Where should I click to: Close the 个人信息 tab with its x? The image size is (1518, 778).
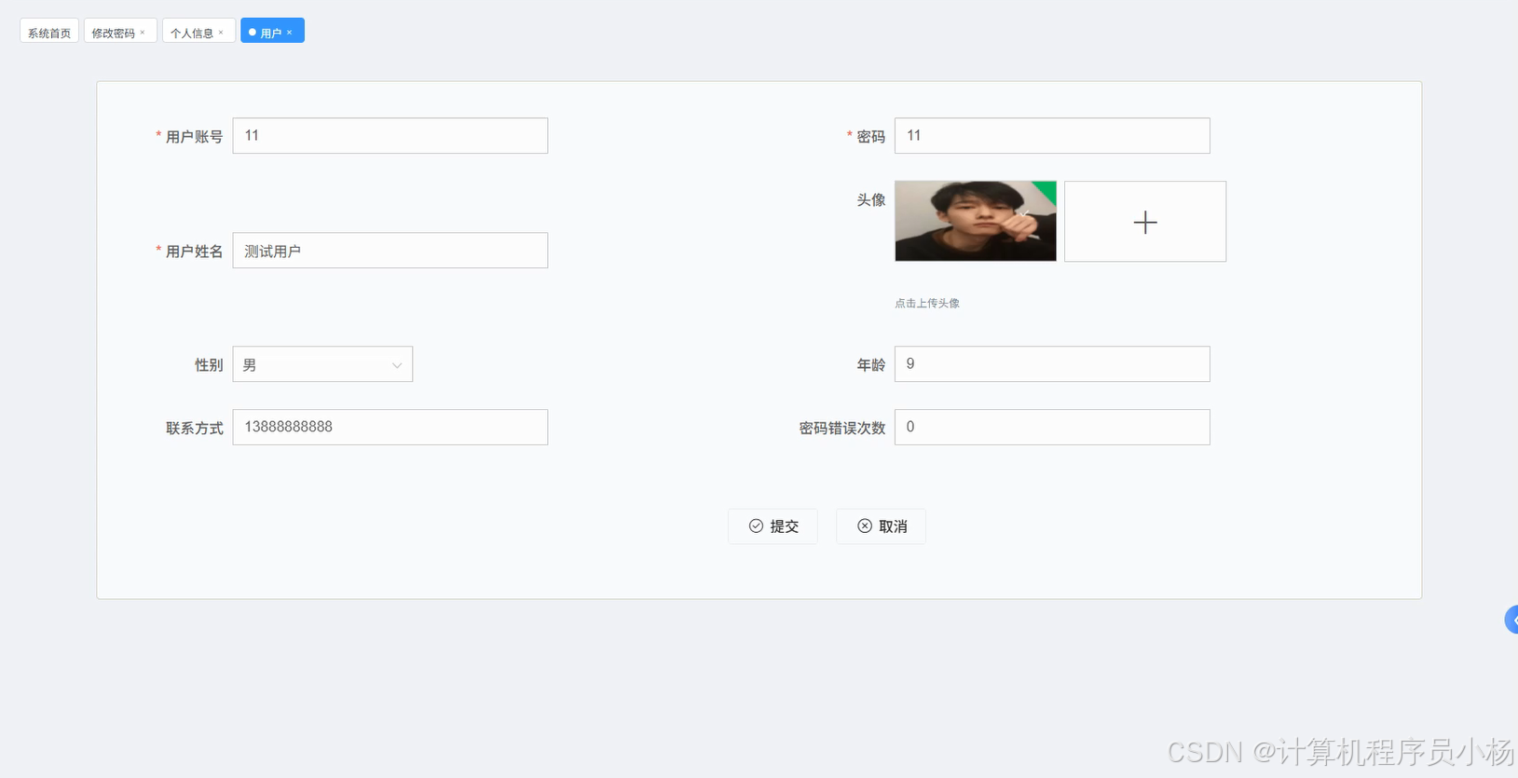coord(221,33)
